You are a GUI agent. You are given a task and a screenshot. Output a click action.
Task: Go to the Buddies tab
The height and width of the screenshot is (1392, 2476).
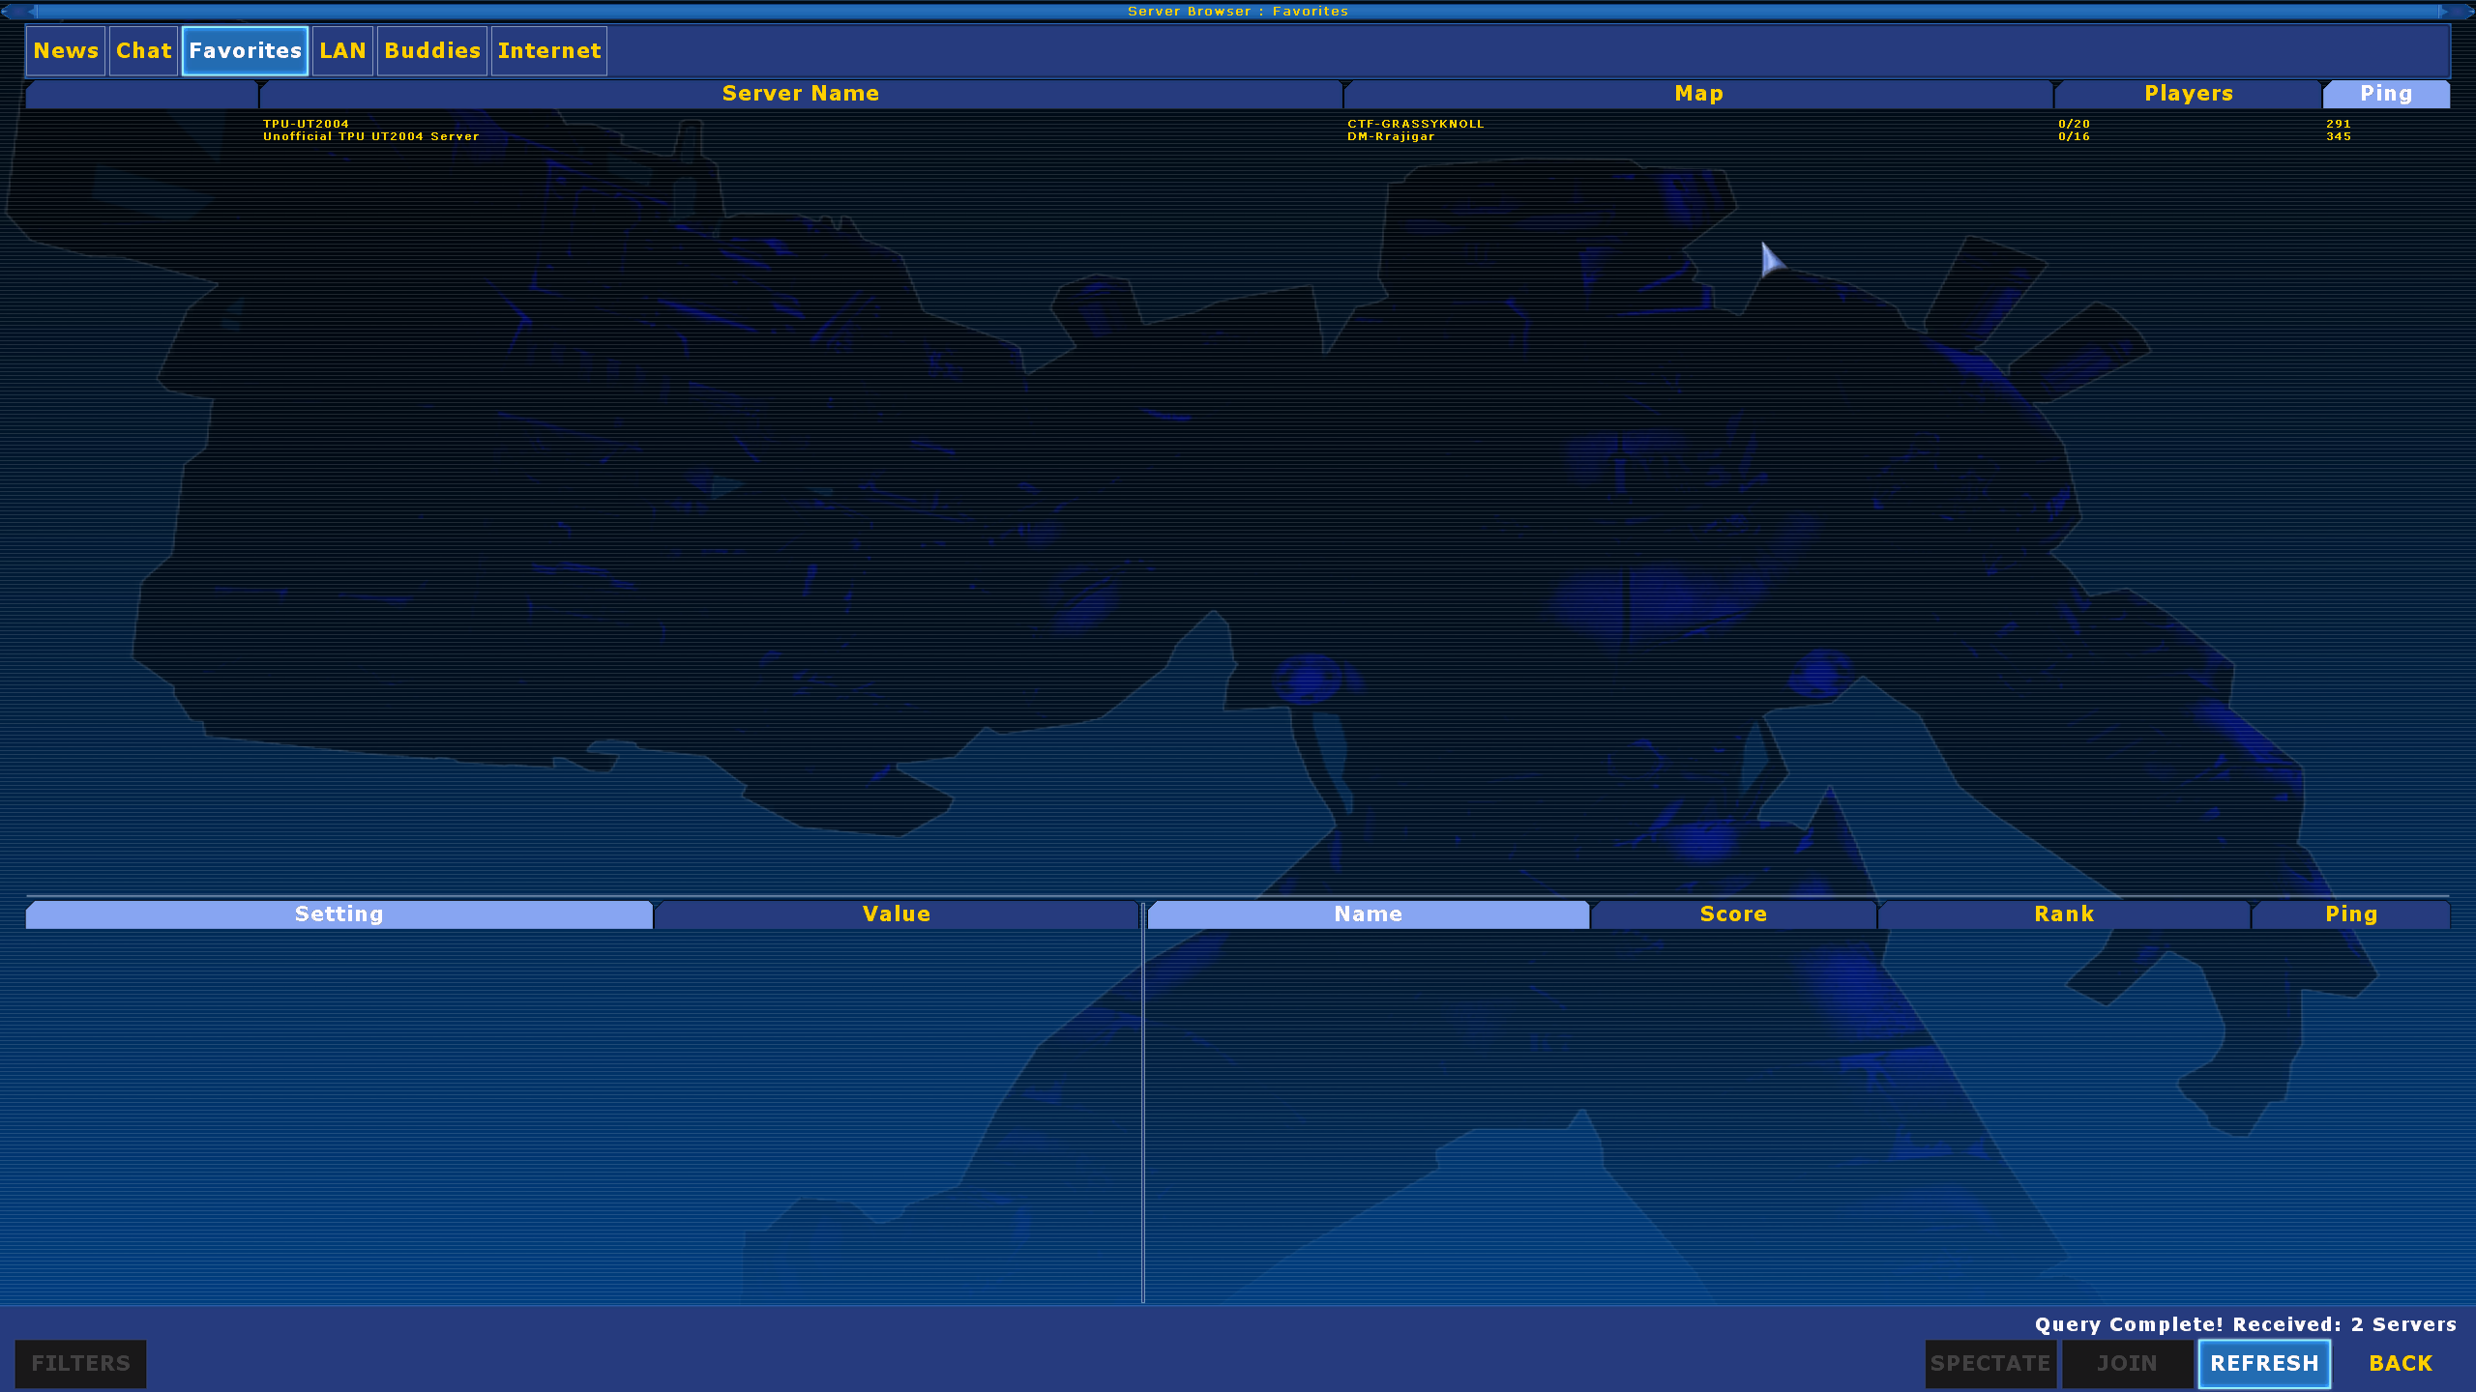point(432,50)
